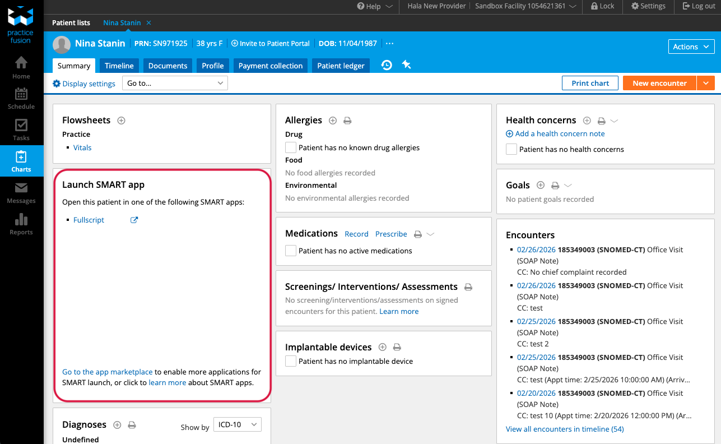Add an implantable device with plus icon
This screenshot has height=444, width=721.
click(x=383, y=348)
